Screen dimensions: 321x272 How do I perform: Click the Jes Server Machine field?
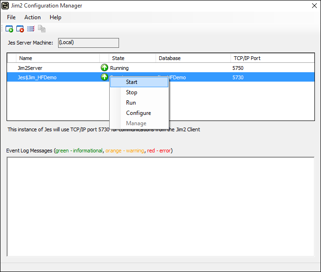pos(88,43)
